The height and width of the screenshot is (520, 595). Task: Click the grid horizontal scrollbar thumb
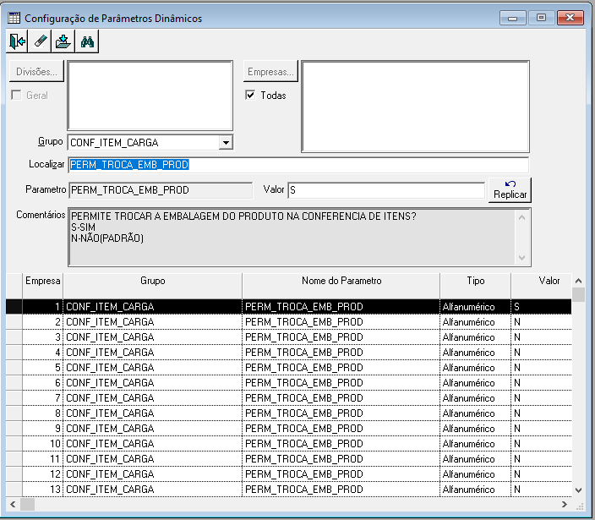[x=27, y=505]
